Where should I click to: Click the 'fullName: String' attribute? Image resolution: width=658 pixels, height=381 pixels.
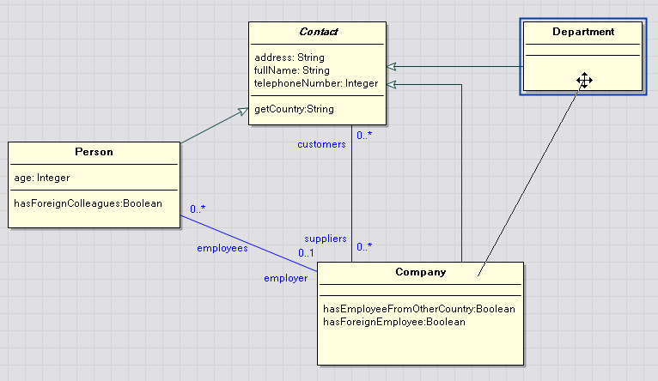292,70
